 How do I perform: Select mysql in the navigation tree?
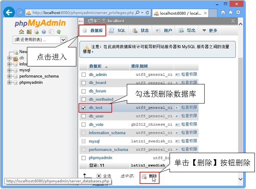(24, 70)
